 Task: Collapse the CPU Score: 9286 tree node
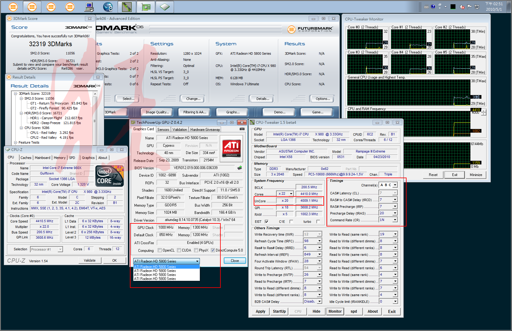(x=21, y=128)
